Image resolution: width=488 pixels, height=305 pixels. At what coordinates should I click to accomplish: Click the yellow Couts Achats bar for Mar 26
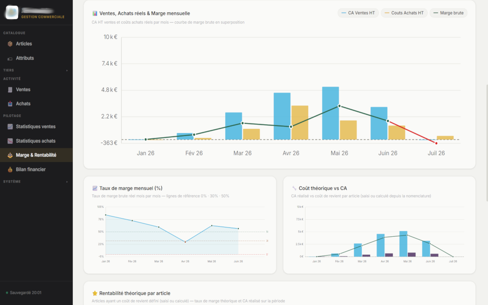(251, 134)
